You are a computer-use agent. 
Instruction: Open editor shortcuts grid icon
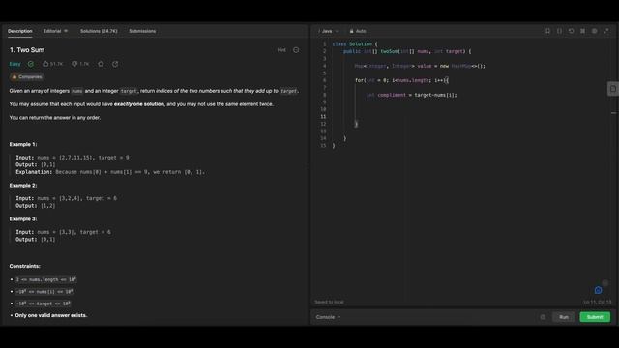pos(582,31)
